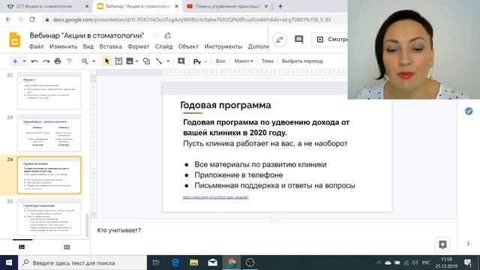Click the move to Drive folder icon

pos(167,35)
